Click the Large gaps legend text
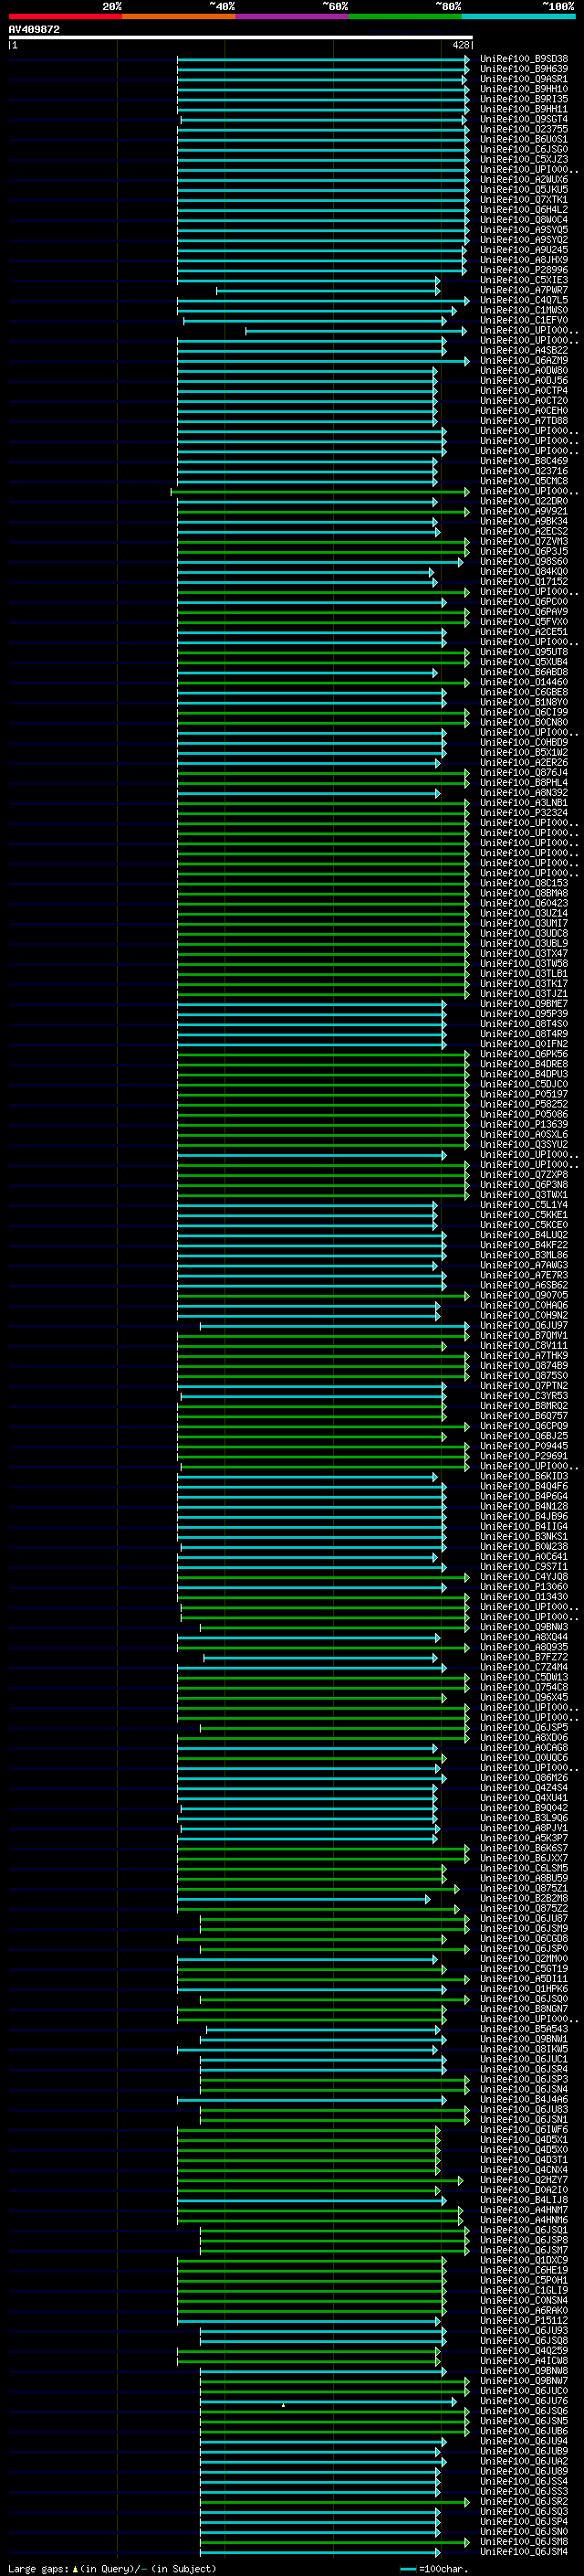 [x=110, y=2568]
